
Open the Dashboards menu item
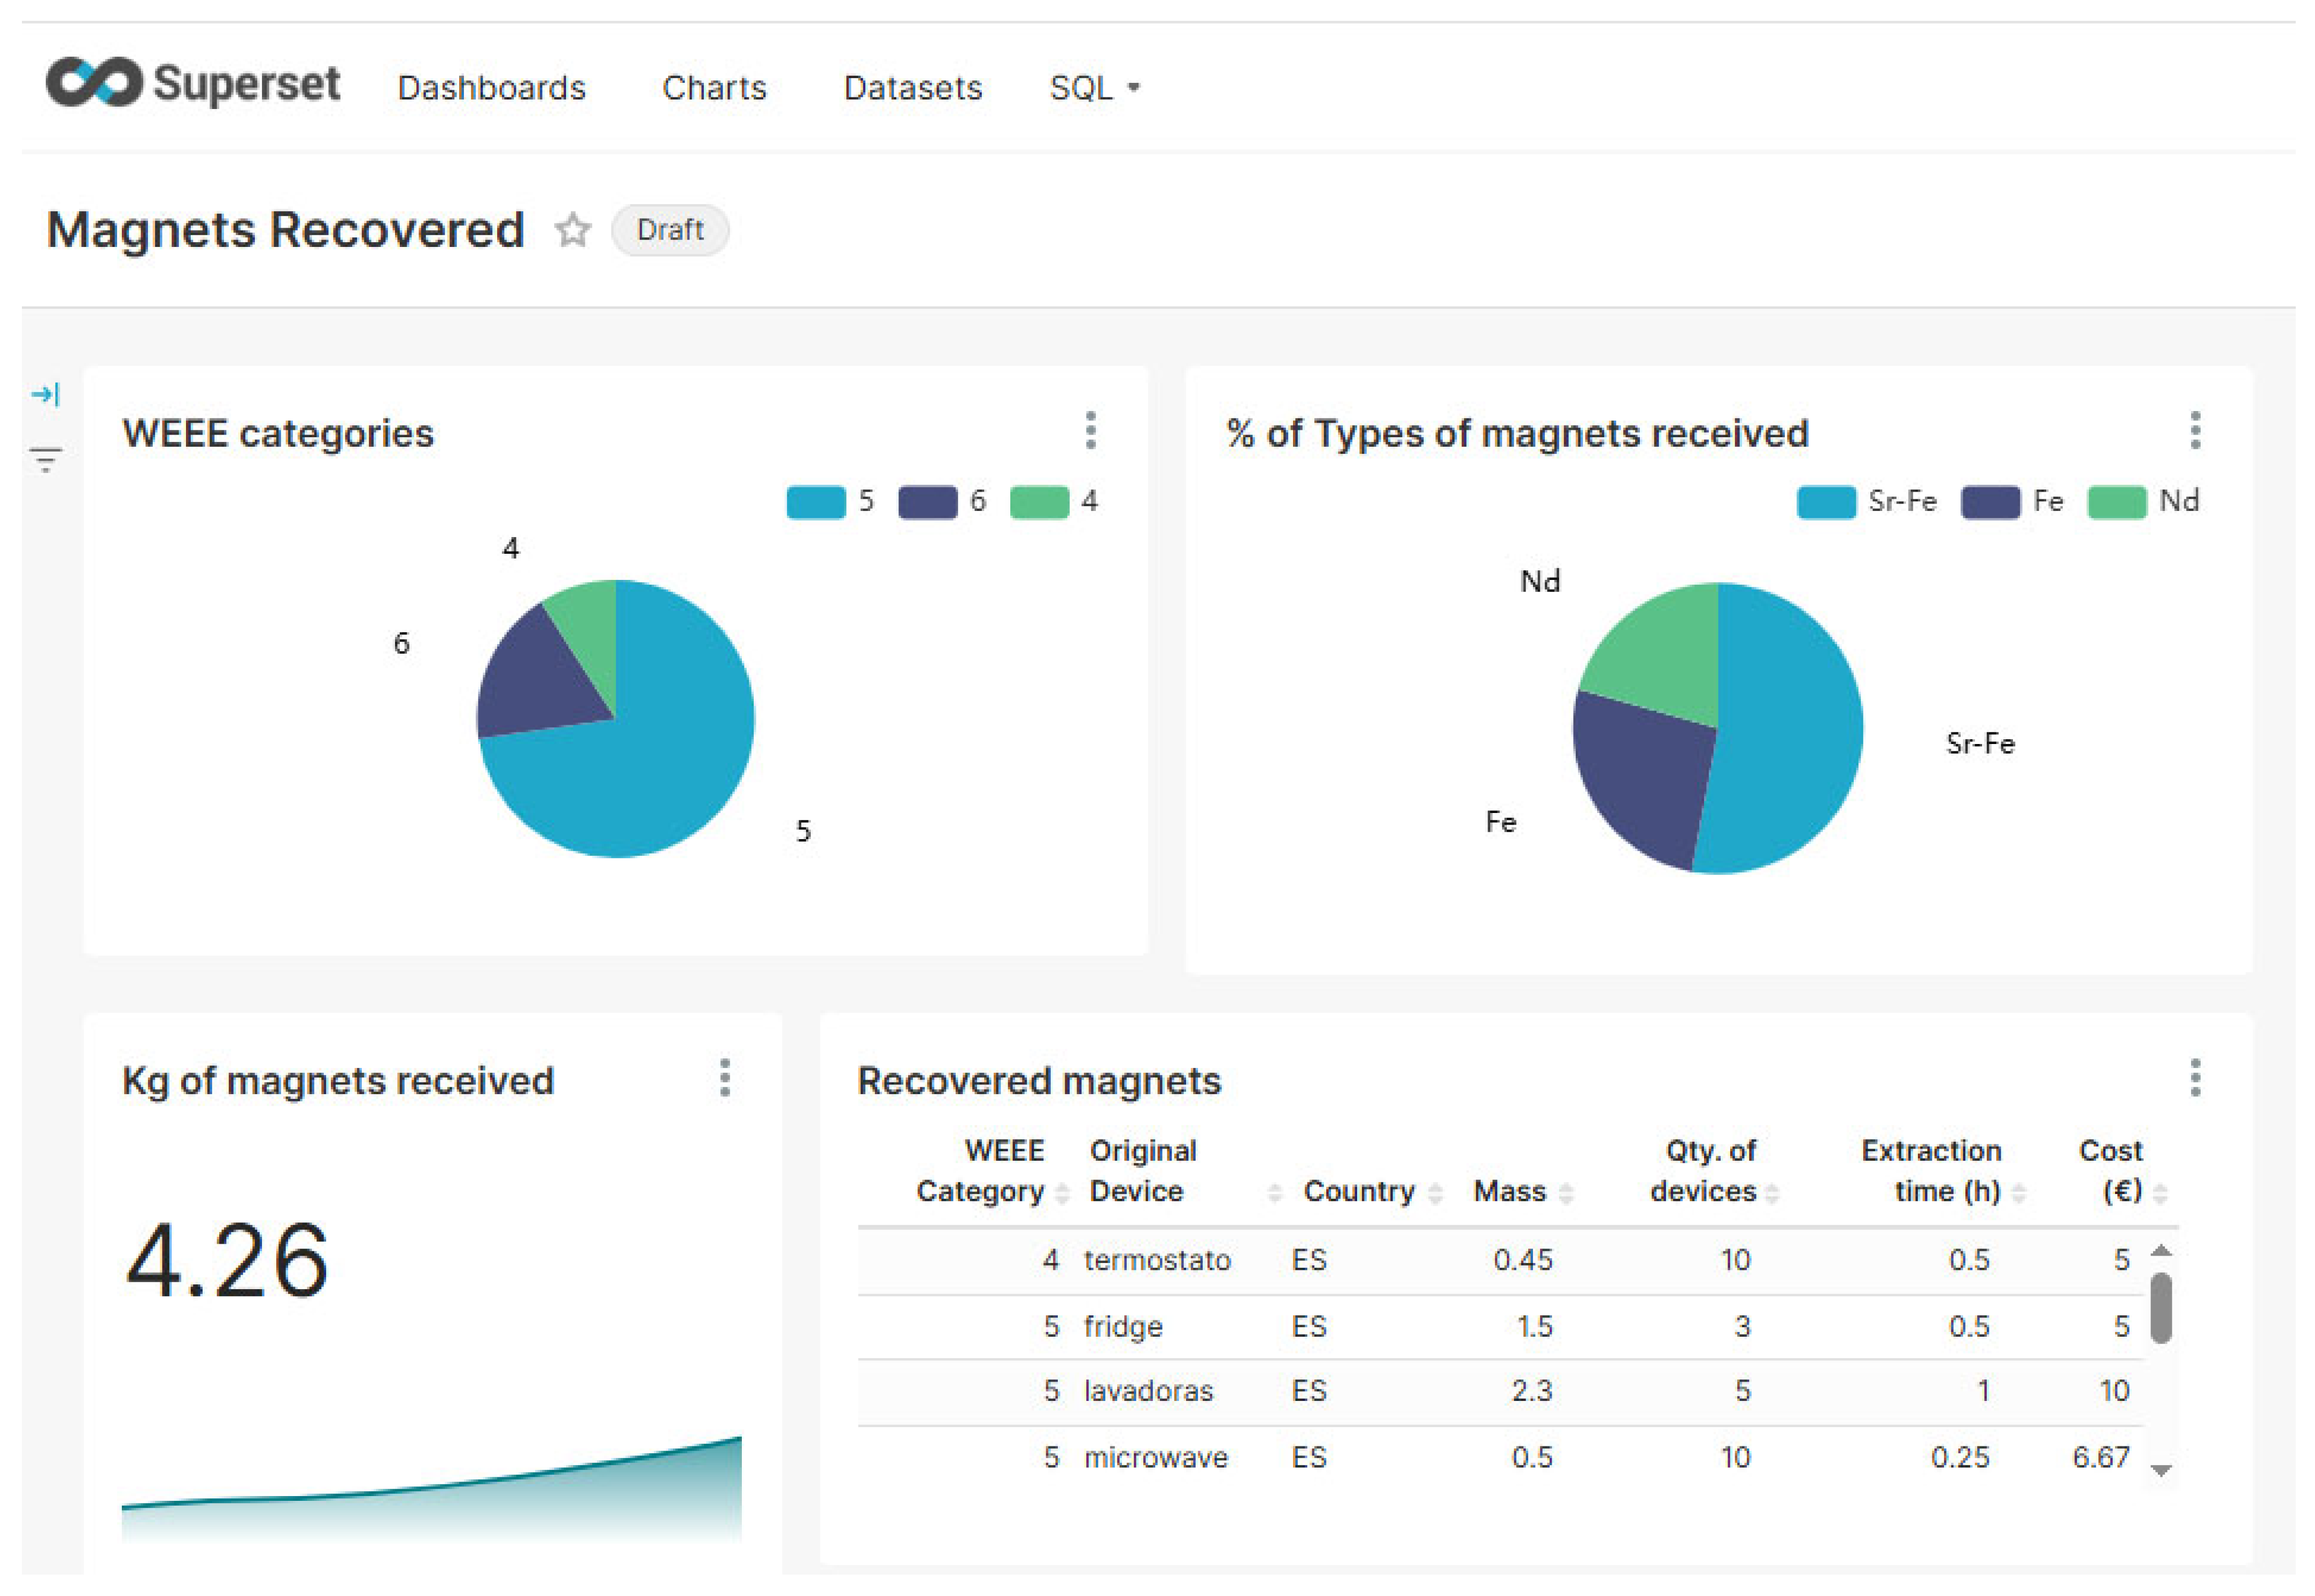pyautogui.click(x=491, y=88)
